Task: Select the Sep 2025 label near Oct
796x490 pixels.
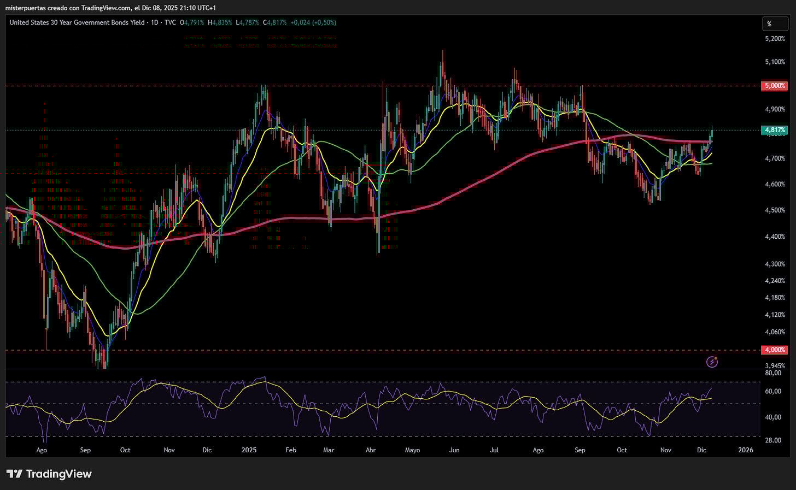Action: (x=580, y=450)
